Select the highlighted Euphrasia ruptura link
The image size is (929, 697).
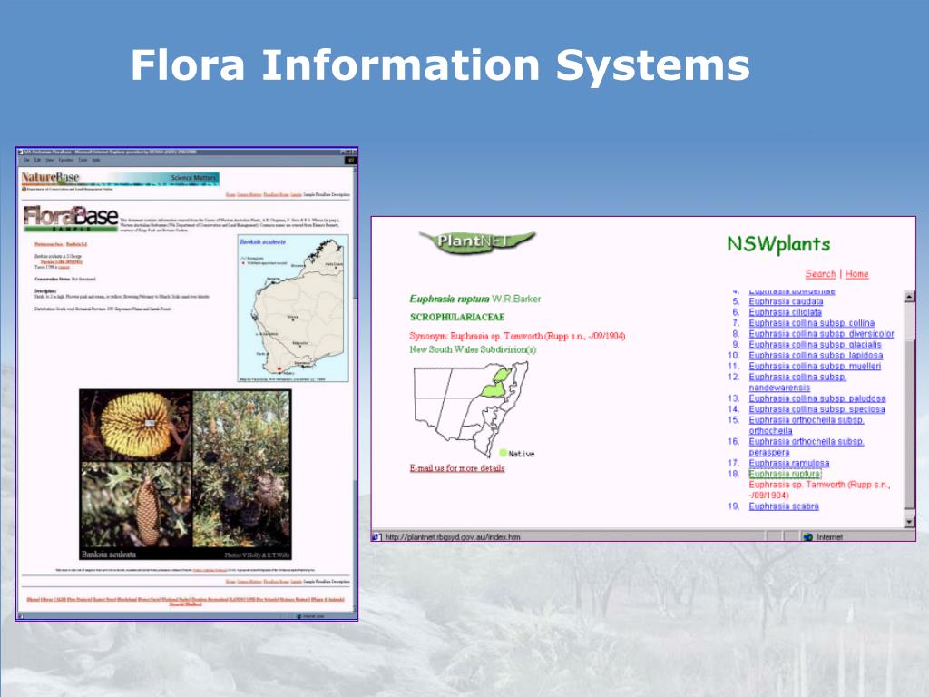pyautogui.click(x=785, y=474)
